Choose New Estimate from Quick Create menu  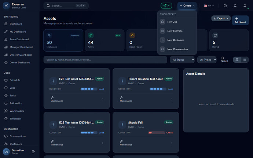(x=175, y=31)
